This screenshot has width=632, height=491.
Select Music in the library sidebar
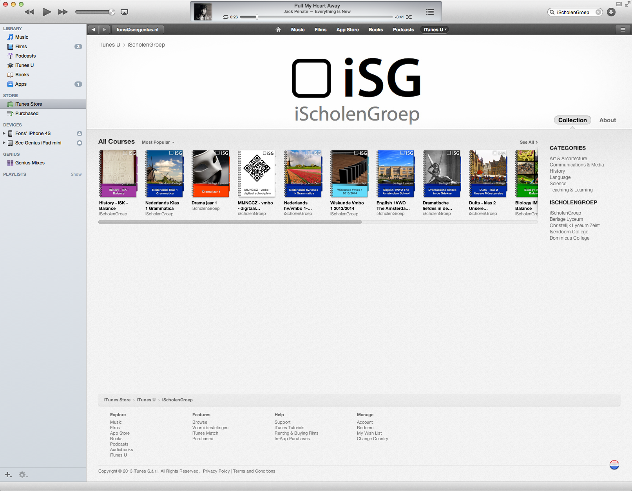(43, 37)
